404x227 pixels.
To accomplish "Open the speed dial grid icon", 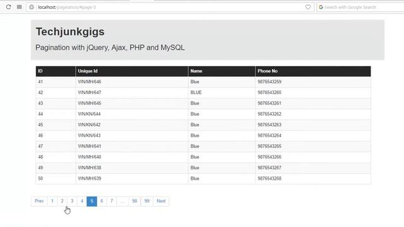I will (20, 7).
